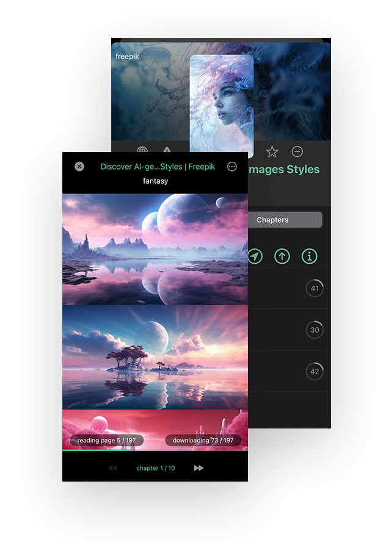Tap the circled navigation arrow icon
The height and width of the screenshot is (542, 375).
255,256
